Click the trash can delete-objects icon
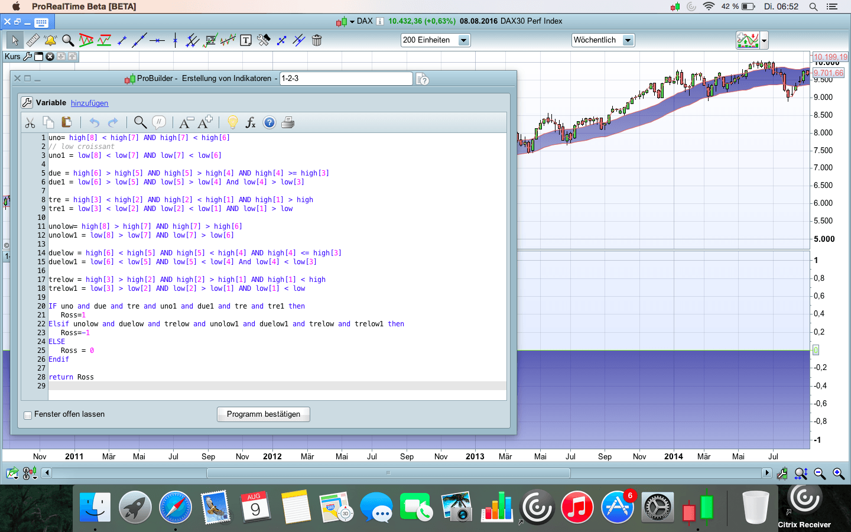851x532 pixels. [x=317, y=40]
